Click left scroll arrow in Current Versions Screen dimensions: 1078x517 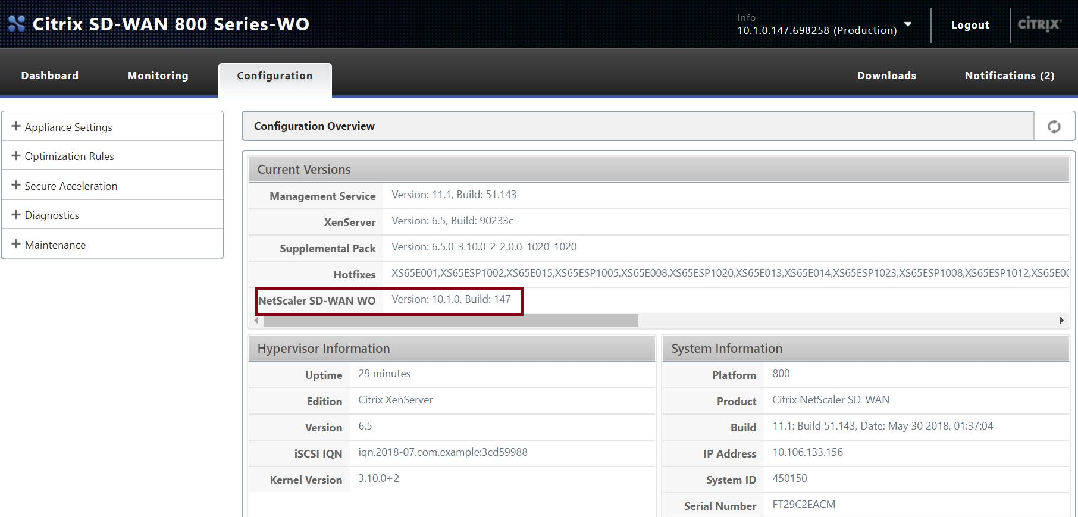256,320
